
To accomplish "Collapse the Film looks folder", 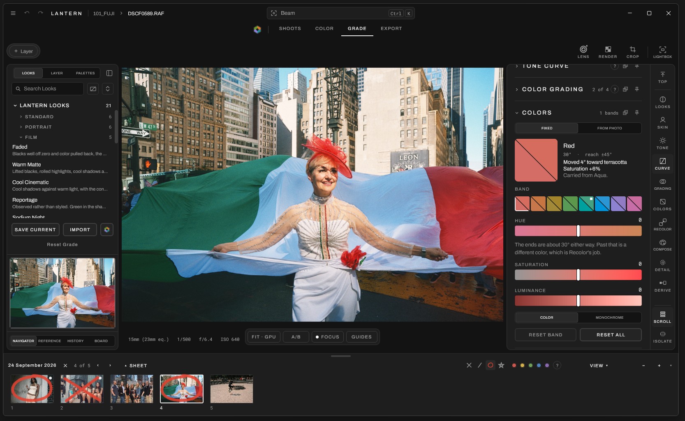I will coord(21,137).
